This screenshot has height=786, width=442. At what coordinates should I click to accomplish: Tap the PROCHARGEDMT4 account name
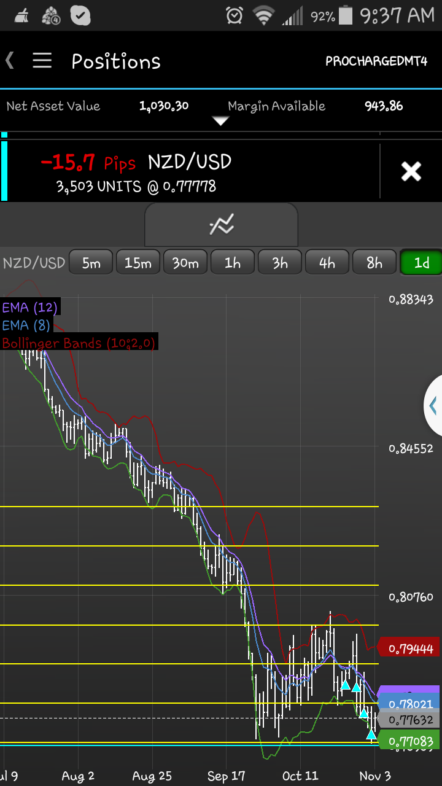376,61
